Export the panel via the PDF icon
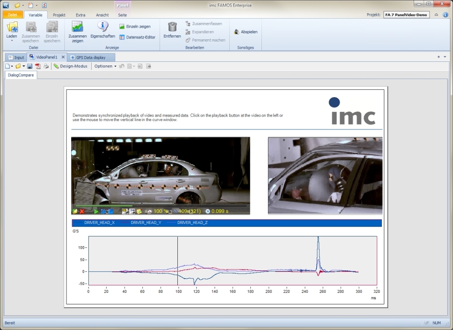This screenshot has width=453, height=330. pyautogui.click(x=38, y=66)
